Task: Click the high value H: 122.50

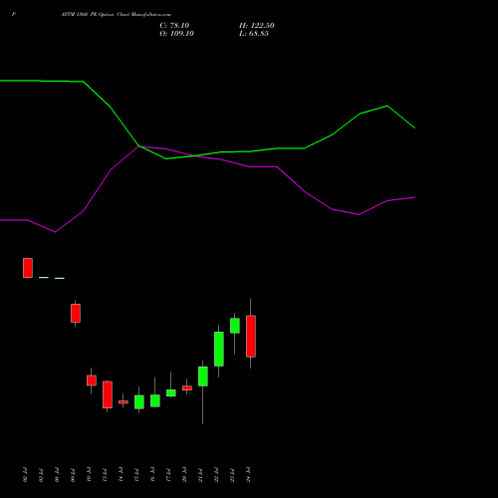Action: click(x=257, y=26)
